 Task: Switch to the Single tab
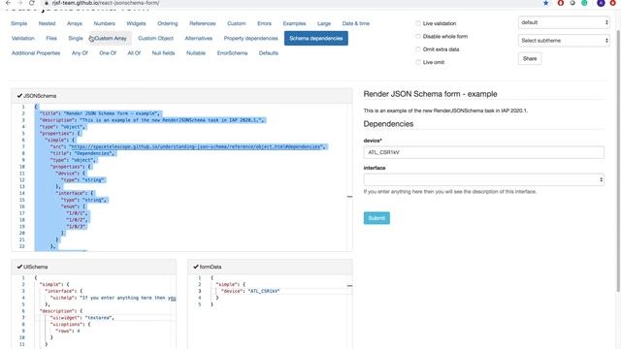[x=76, y=39]
